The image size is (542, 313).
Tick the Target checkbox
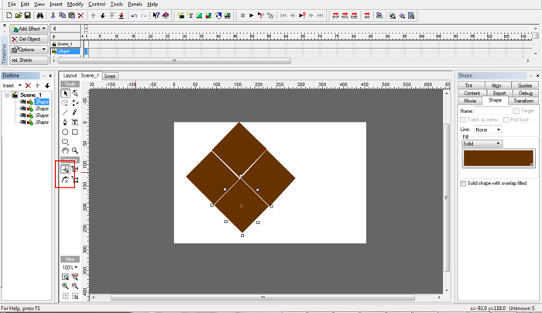[x=516, y=111]
